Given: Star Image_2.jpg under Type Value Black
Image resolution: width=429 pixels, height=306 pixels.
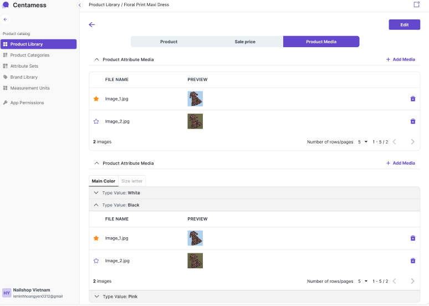Looking at the screenshot, I should pos(96,261).
